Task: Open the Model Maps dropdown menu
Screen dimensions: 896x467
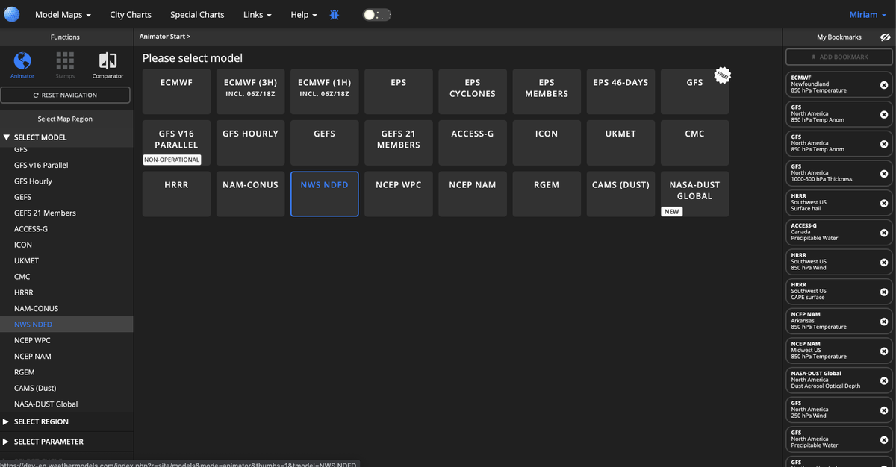Action: click(x=63, y=15)
